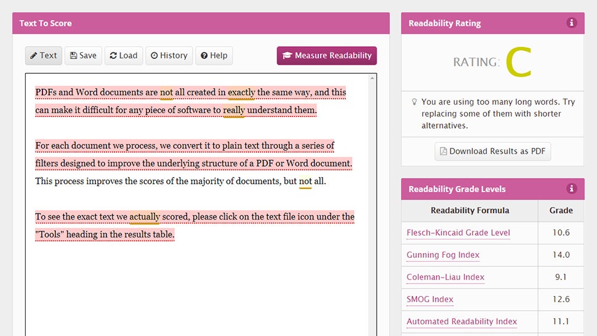Click scroll-up arrow of text area
Image resolution: width=597 pixels, height=336 pixels.
[372, 78]
